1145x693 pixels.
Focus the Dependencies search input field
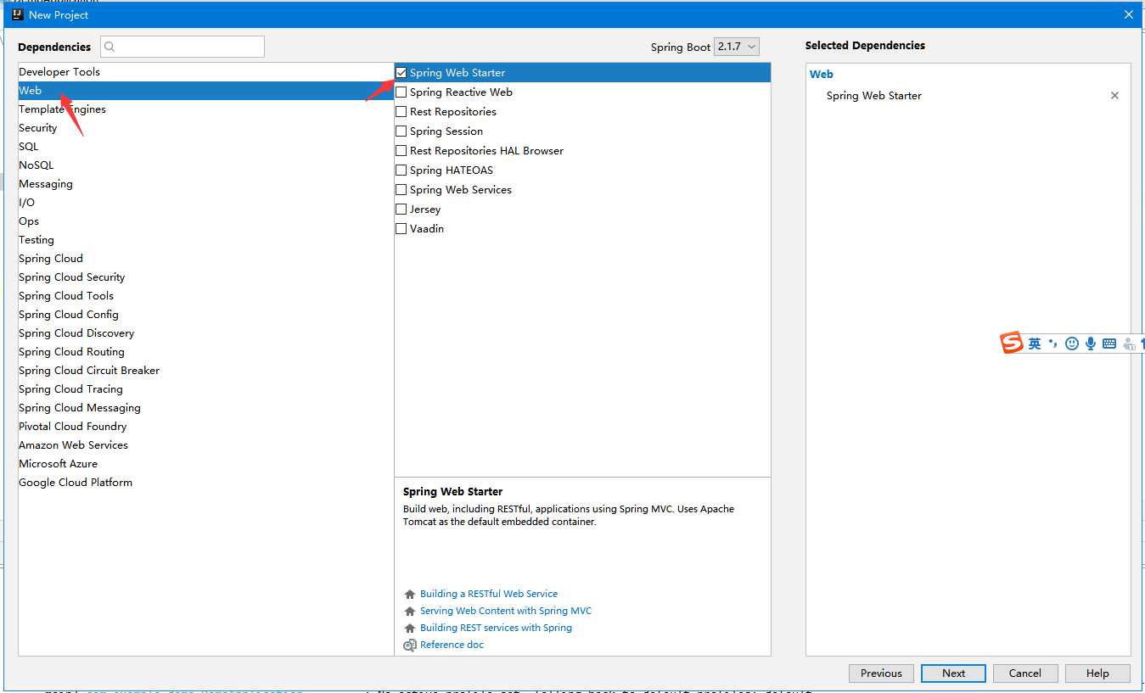pyautogui.click(x=182, y=47)
